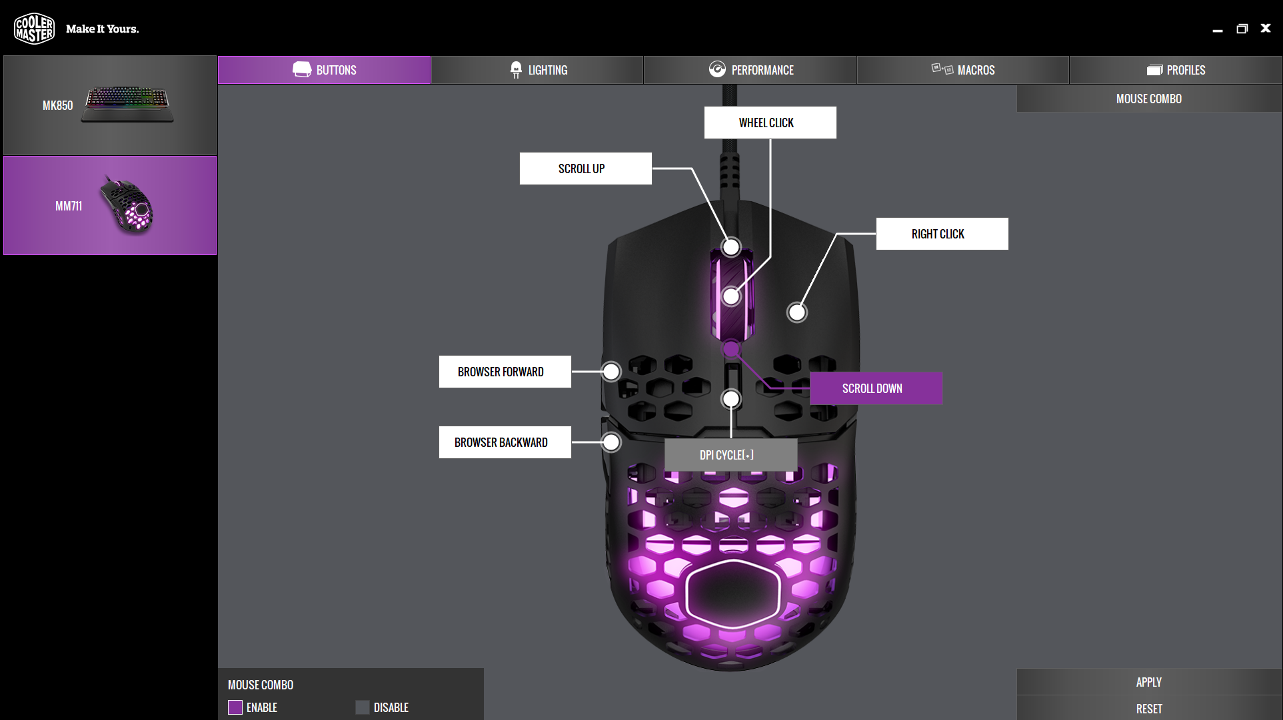Open the Lighting tab bulb icon
The height and width of the screenshot is (720, 1283).
(516, 70)
